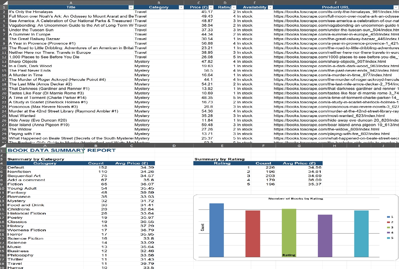Select the average price cell 34.39 for Default
The height and width of the screenshot is (269, 399).
click(132, 167)
